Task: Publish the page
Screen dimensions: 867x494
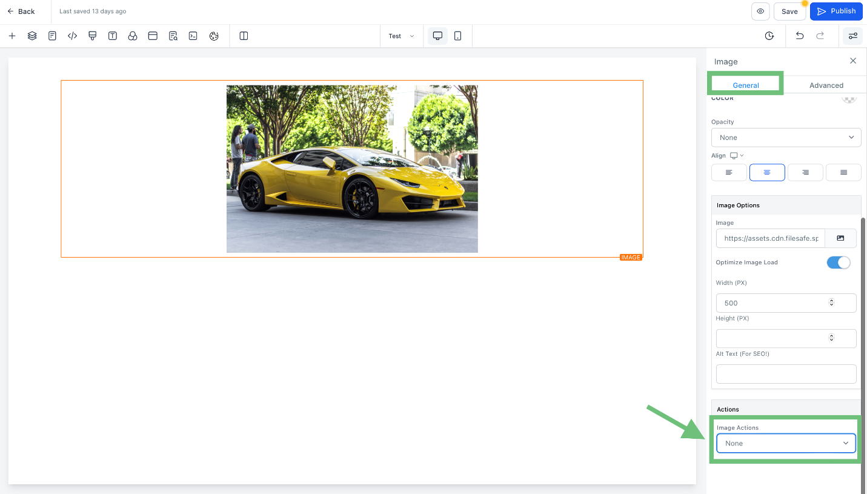Action: click(x=836, y=11)
